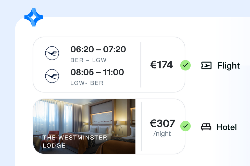Switch to the Hotel tab

pyautogui.click(x=227, y=127)
